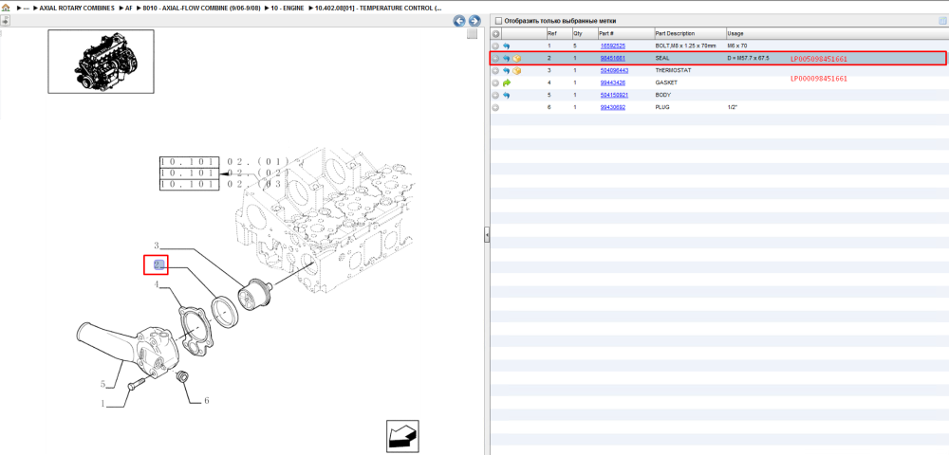The width and height of the screenshot is (949, 455).
Task: Click the large return arrow below diagram
Action: click(x=402, y=435)
